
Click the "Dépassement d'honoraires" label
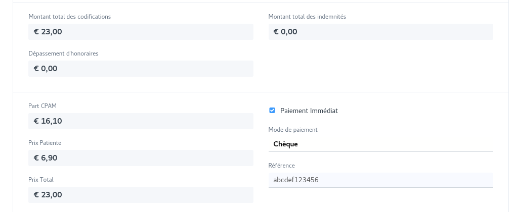coord(63,54)
